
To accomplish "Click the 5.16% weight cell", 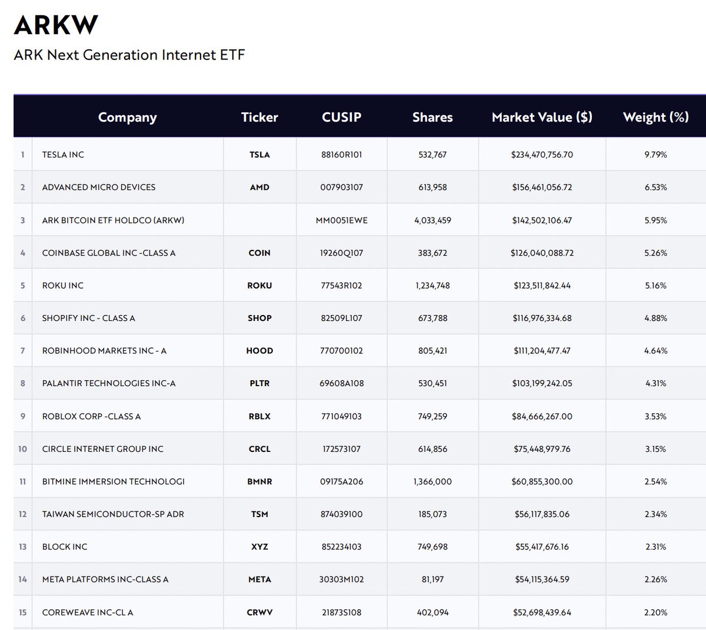I will (656, 286).
